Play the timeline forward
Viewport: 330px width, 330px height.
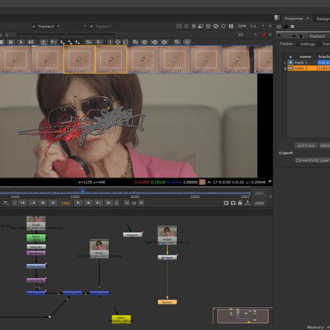coord(79,203)
